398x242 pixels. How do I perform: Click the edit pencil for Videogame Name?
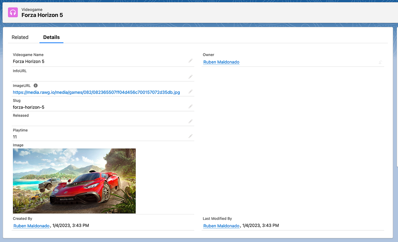[190, 61]
